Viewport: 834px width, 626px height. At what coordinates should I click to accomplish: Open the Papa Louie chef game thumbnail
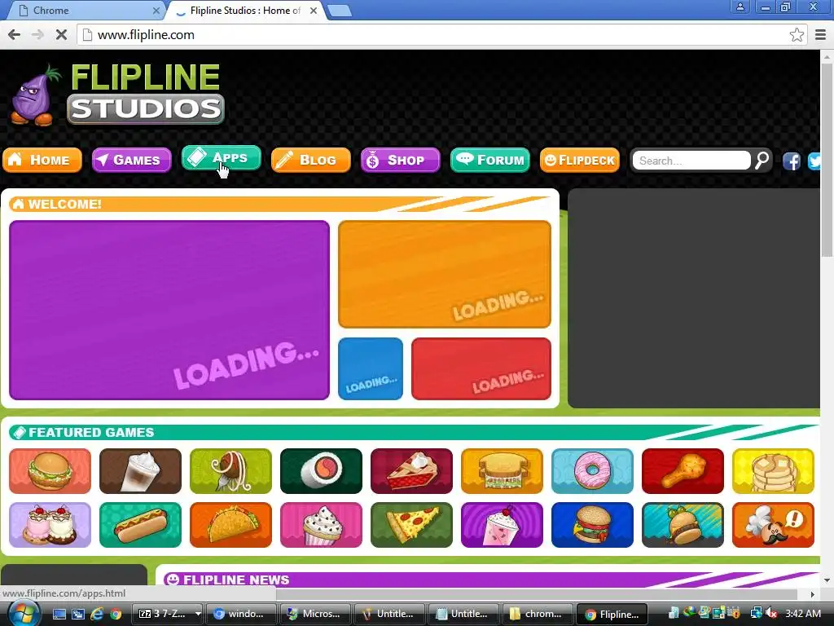click(774, 525)
